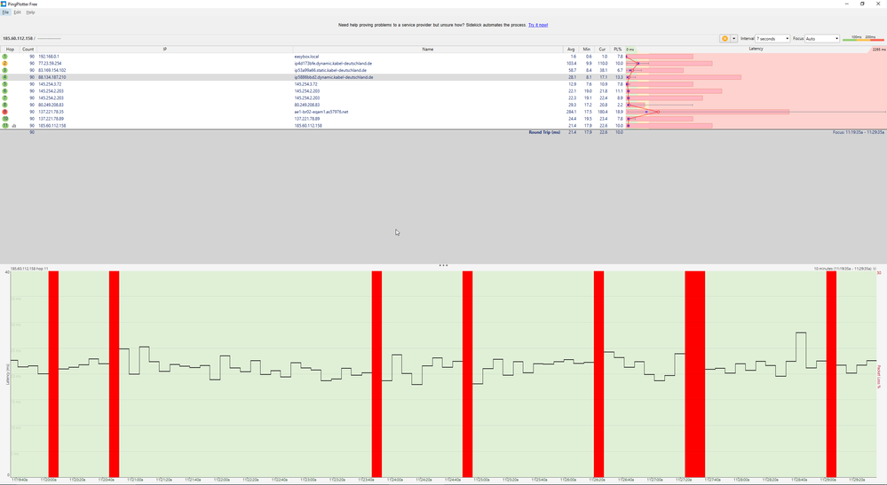The width and height of the screenshot is (887, 485).
Task: Select IP 185.60.112.158 in the hop 11 row
Action: (52, 125)
